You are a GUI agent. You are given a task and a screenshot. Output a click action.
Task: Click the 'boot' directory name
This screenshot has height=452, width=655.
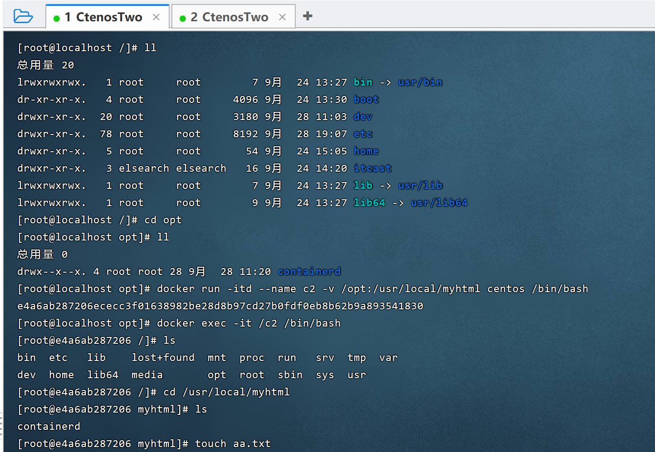pyautogui.click(x=366, y=99)
